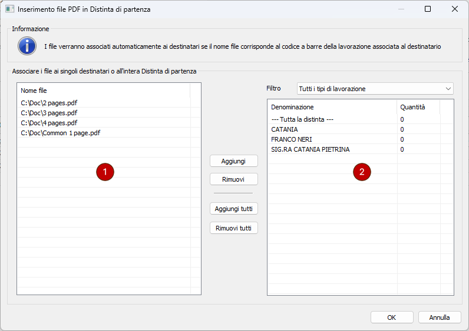Select file C:\Doc\3 pages.pdf
Screen dimensions: 469x331
pos(49,113)
